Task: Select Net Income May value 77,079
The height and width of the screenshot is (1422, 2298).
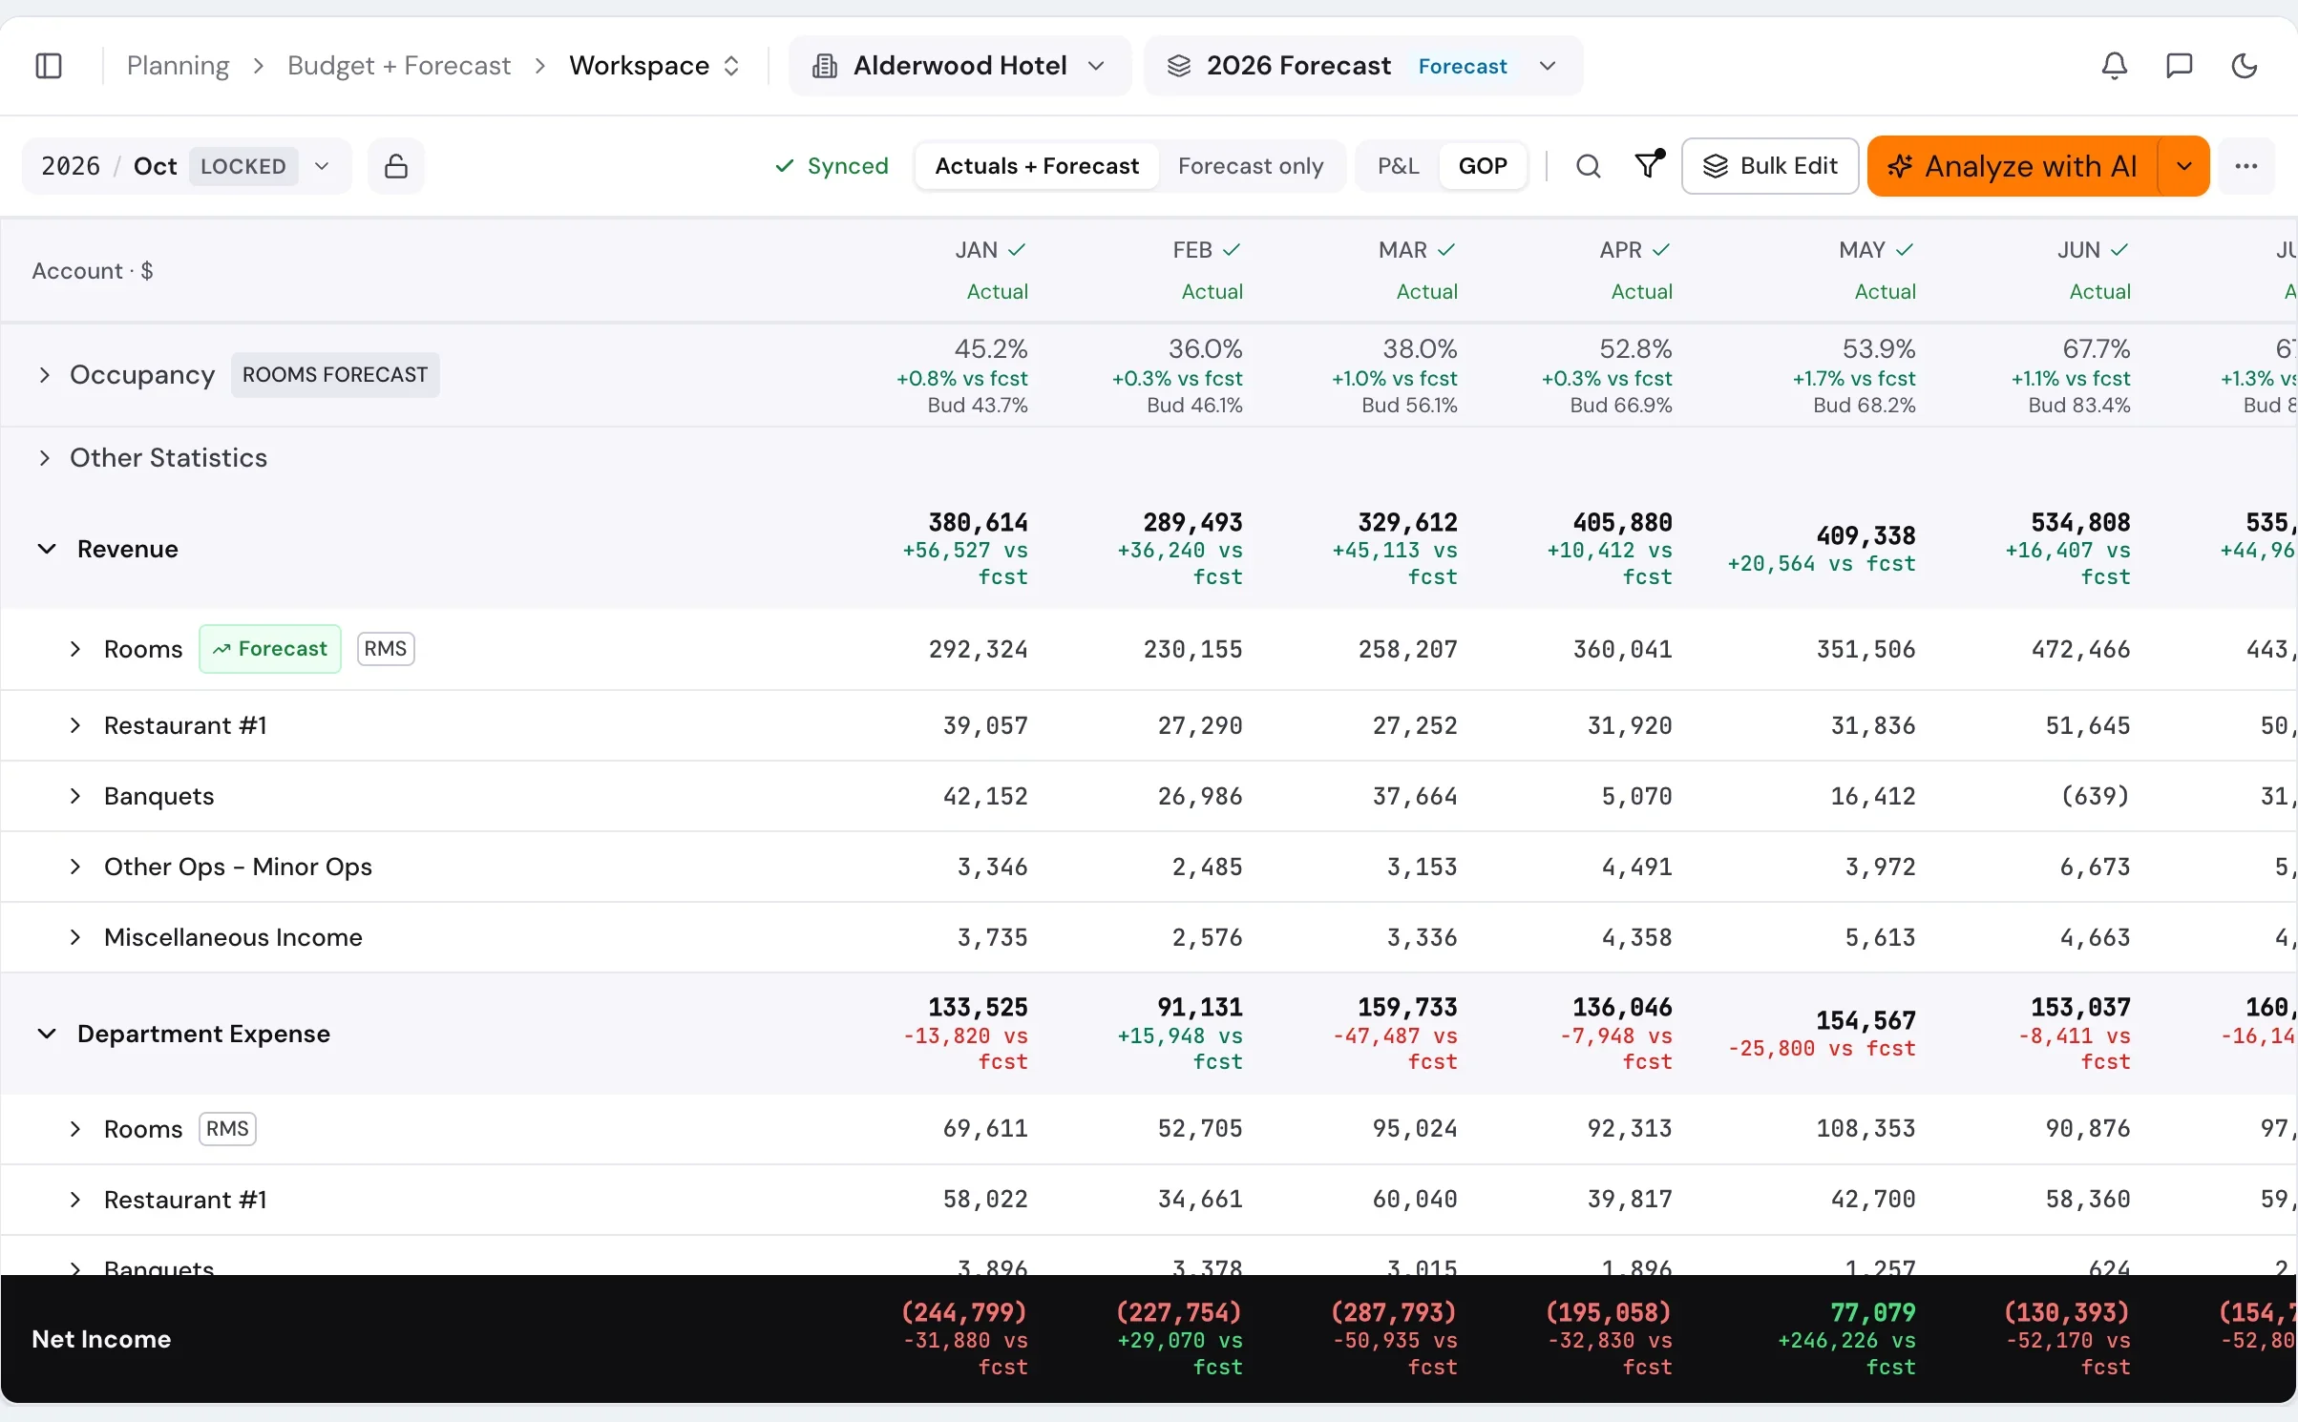Action: 1872,1312
